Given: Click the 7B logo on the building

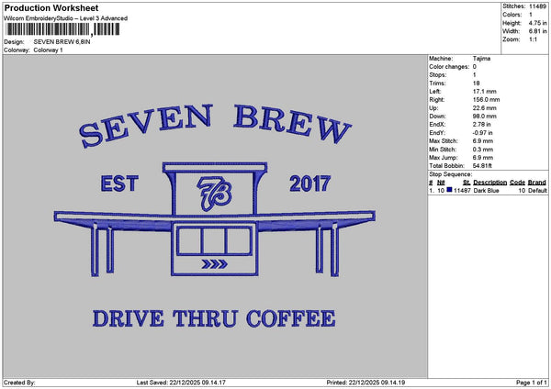Looking at the screenshot, I should [x=214, y=193].
